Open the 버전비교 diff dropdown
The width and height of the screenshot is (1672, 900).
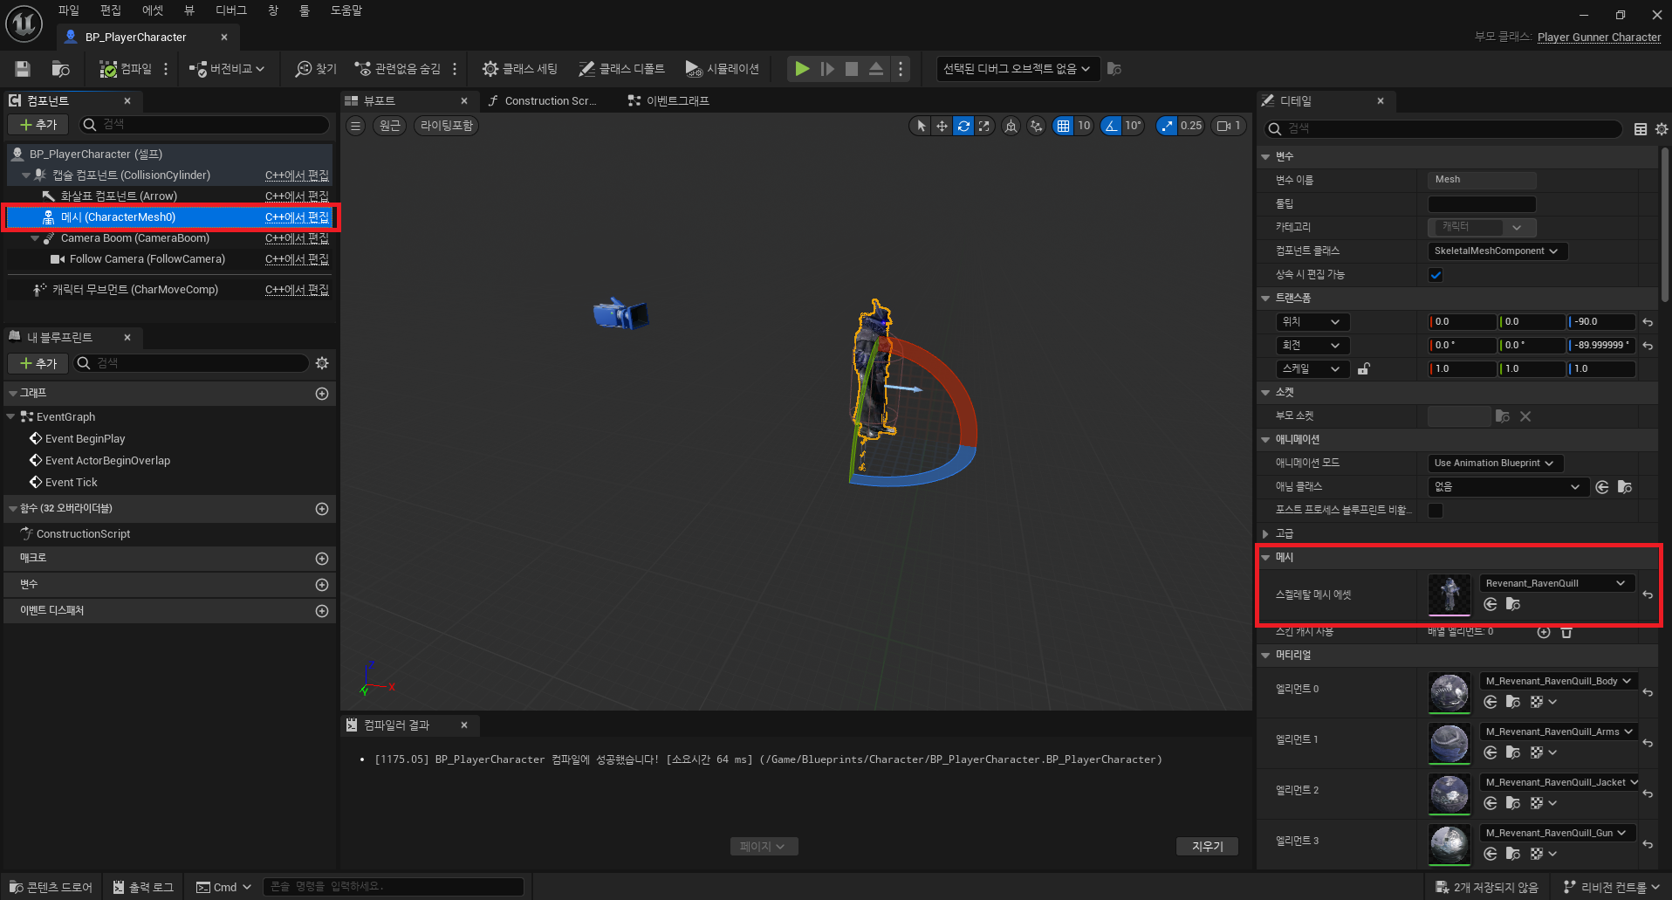click(x=227, y=69)
